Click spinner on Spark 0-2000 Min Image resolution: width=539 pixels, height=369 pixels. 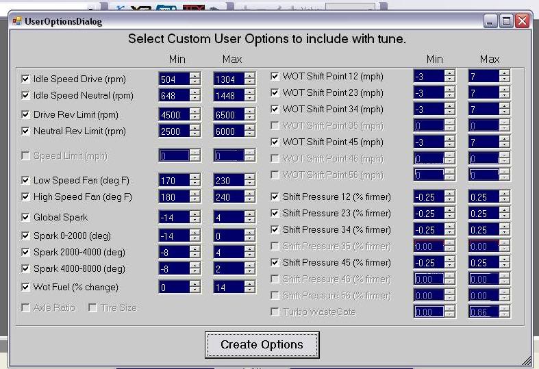[195, 236]
